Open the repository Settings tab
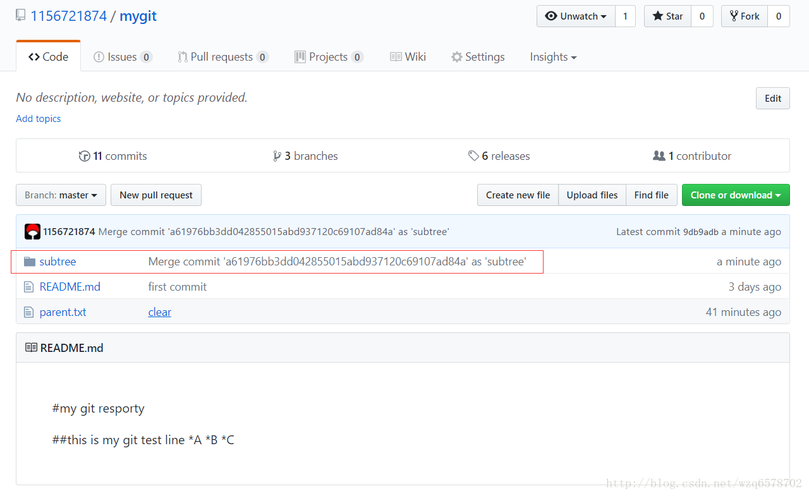 [x=478, y=57]
